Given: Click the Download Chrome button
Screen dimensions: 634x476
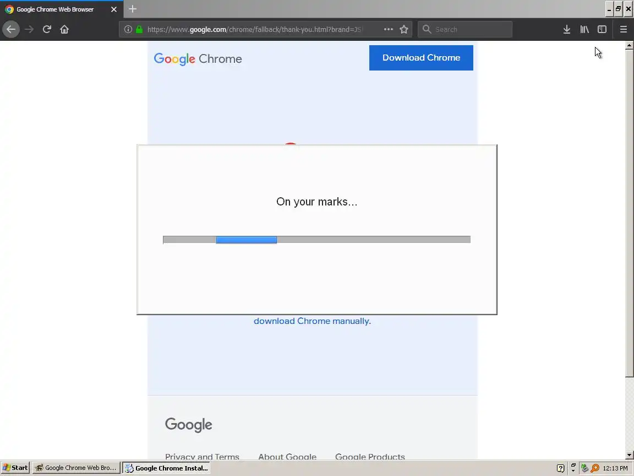Looking at the screenshot, I should pyautogui.click(x=421, y=57).
